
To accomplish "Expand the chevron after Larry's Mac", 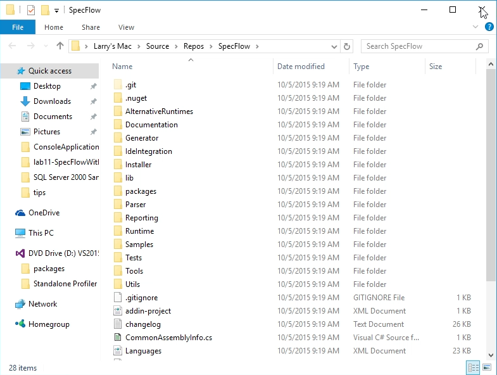I will pyautogui.click(x=139, y=46).
